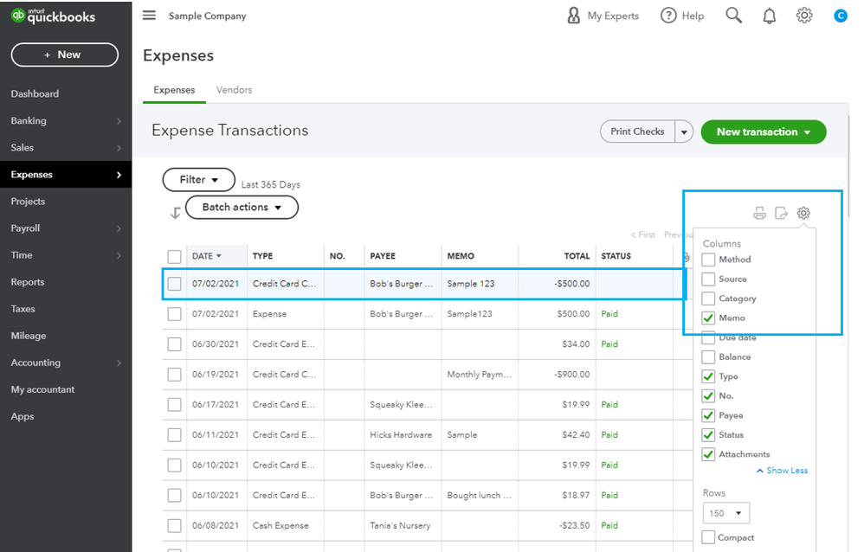The width and height of the screenshot is (864, 552).
Task: Sort by the TYPE column header
Action: [x=263, y=256]
